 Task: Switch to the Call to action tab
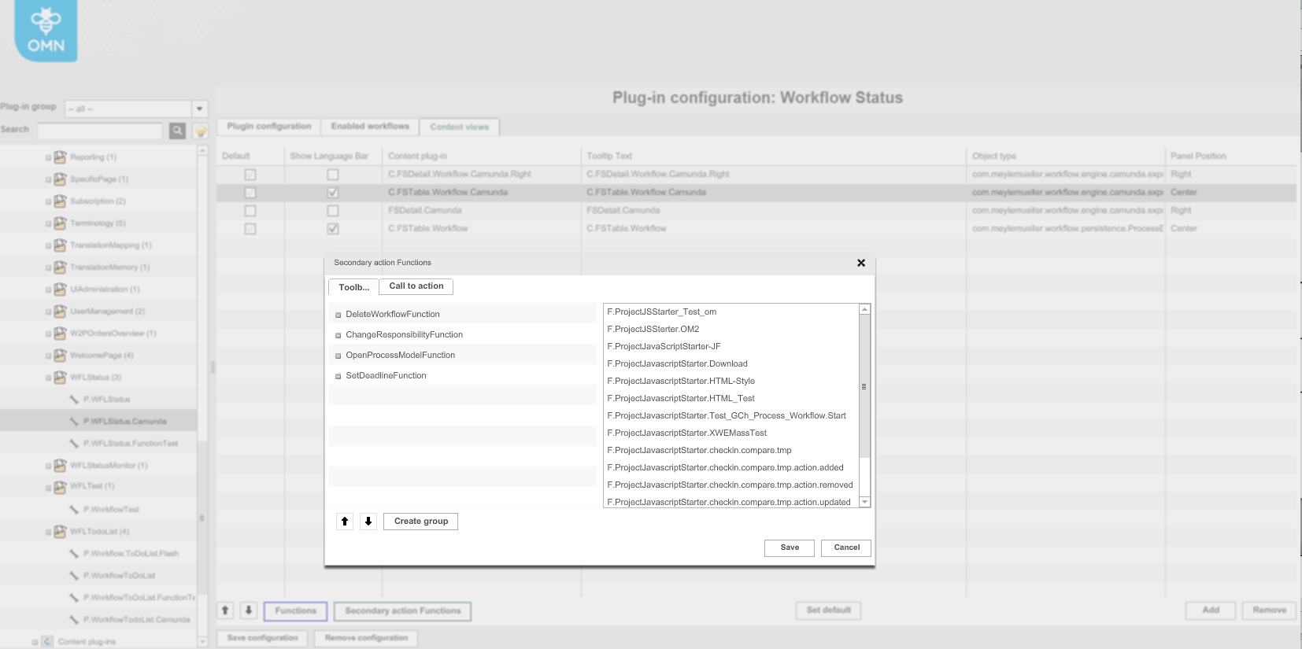[x=416, y=286]
